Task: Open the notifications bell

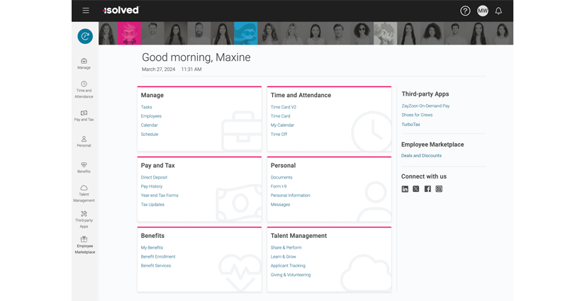Action: [x=498, y=11]
